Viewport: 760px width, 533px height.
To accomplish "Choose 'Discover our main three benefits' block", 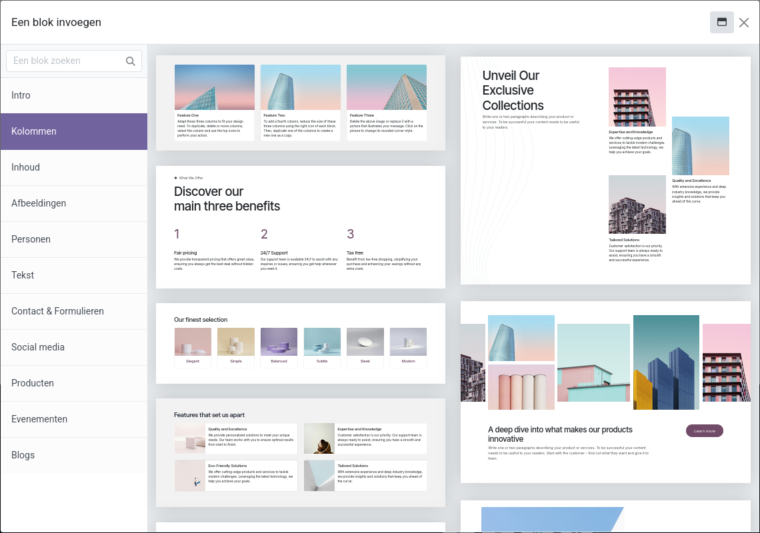I will pos(300,227).
